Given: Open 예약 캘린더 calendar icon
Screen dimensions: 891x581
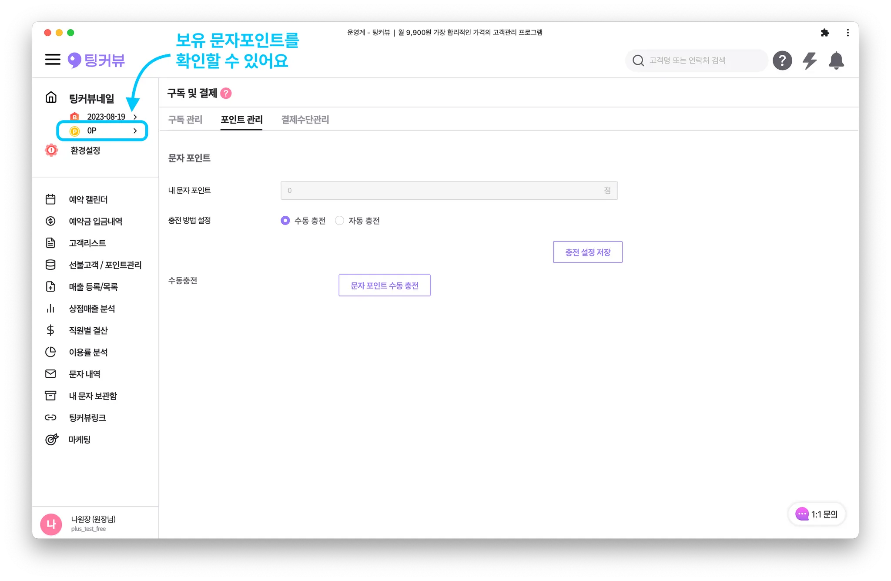Looking at the screenshot, I should pyautogui.click(x=50, y=199).
